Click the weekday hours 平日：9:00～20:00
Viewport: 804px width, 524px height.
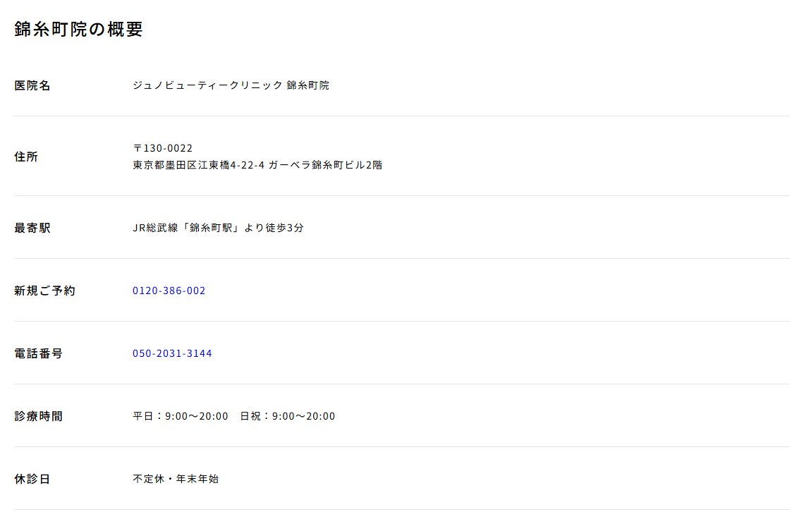181,416
